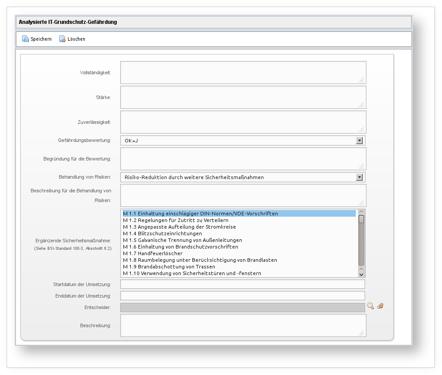Click the Speichern save icon
Image resolution: width=442 pixels, height=375 pixels.
point(26,39)
